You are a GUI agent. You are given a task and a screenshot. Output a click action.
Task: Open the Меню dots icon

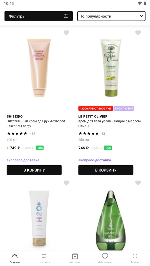click(135, 256)
